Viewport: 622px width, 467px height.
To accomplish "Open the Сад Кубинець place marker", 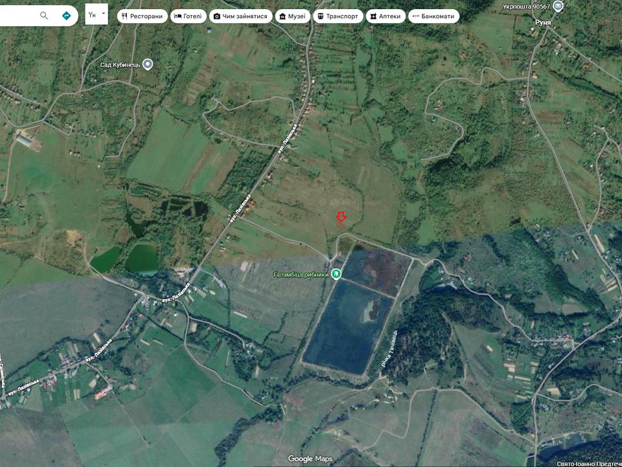I will coord(148,64).
